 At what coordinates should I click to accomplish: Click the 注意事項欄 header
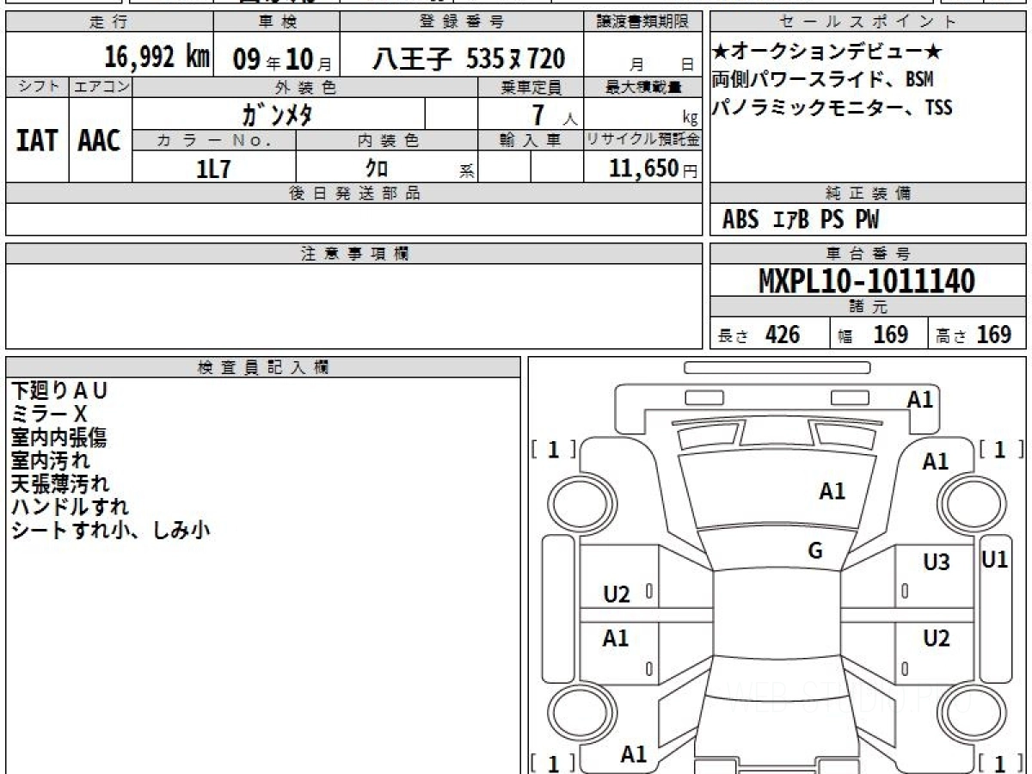[354, 254]
